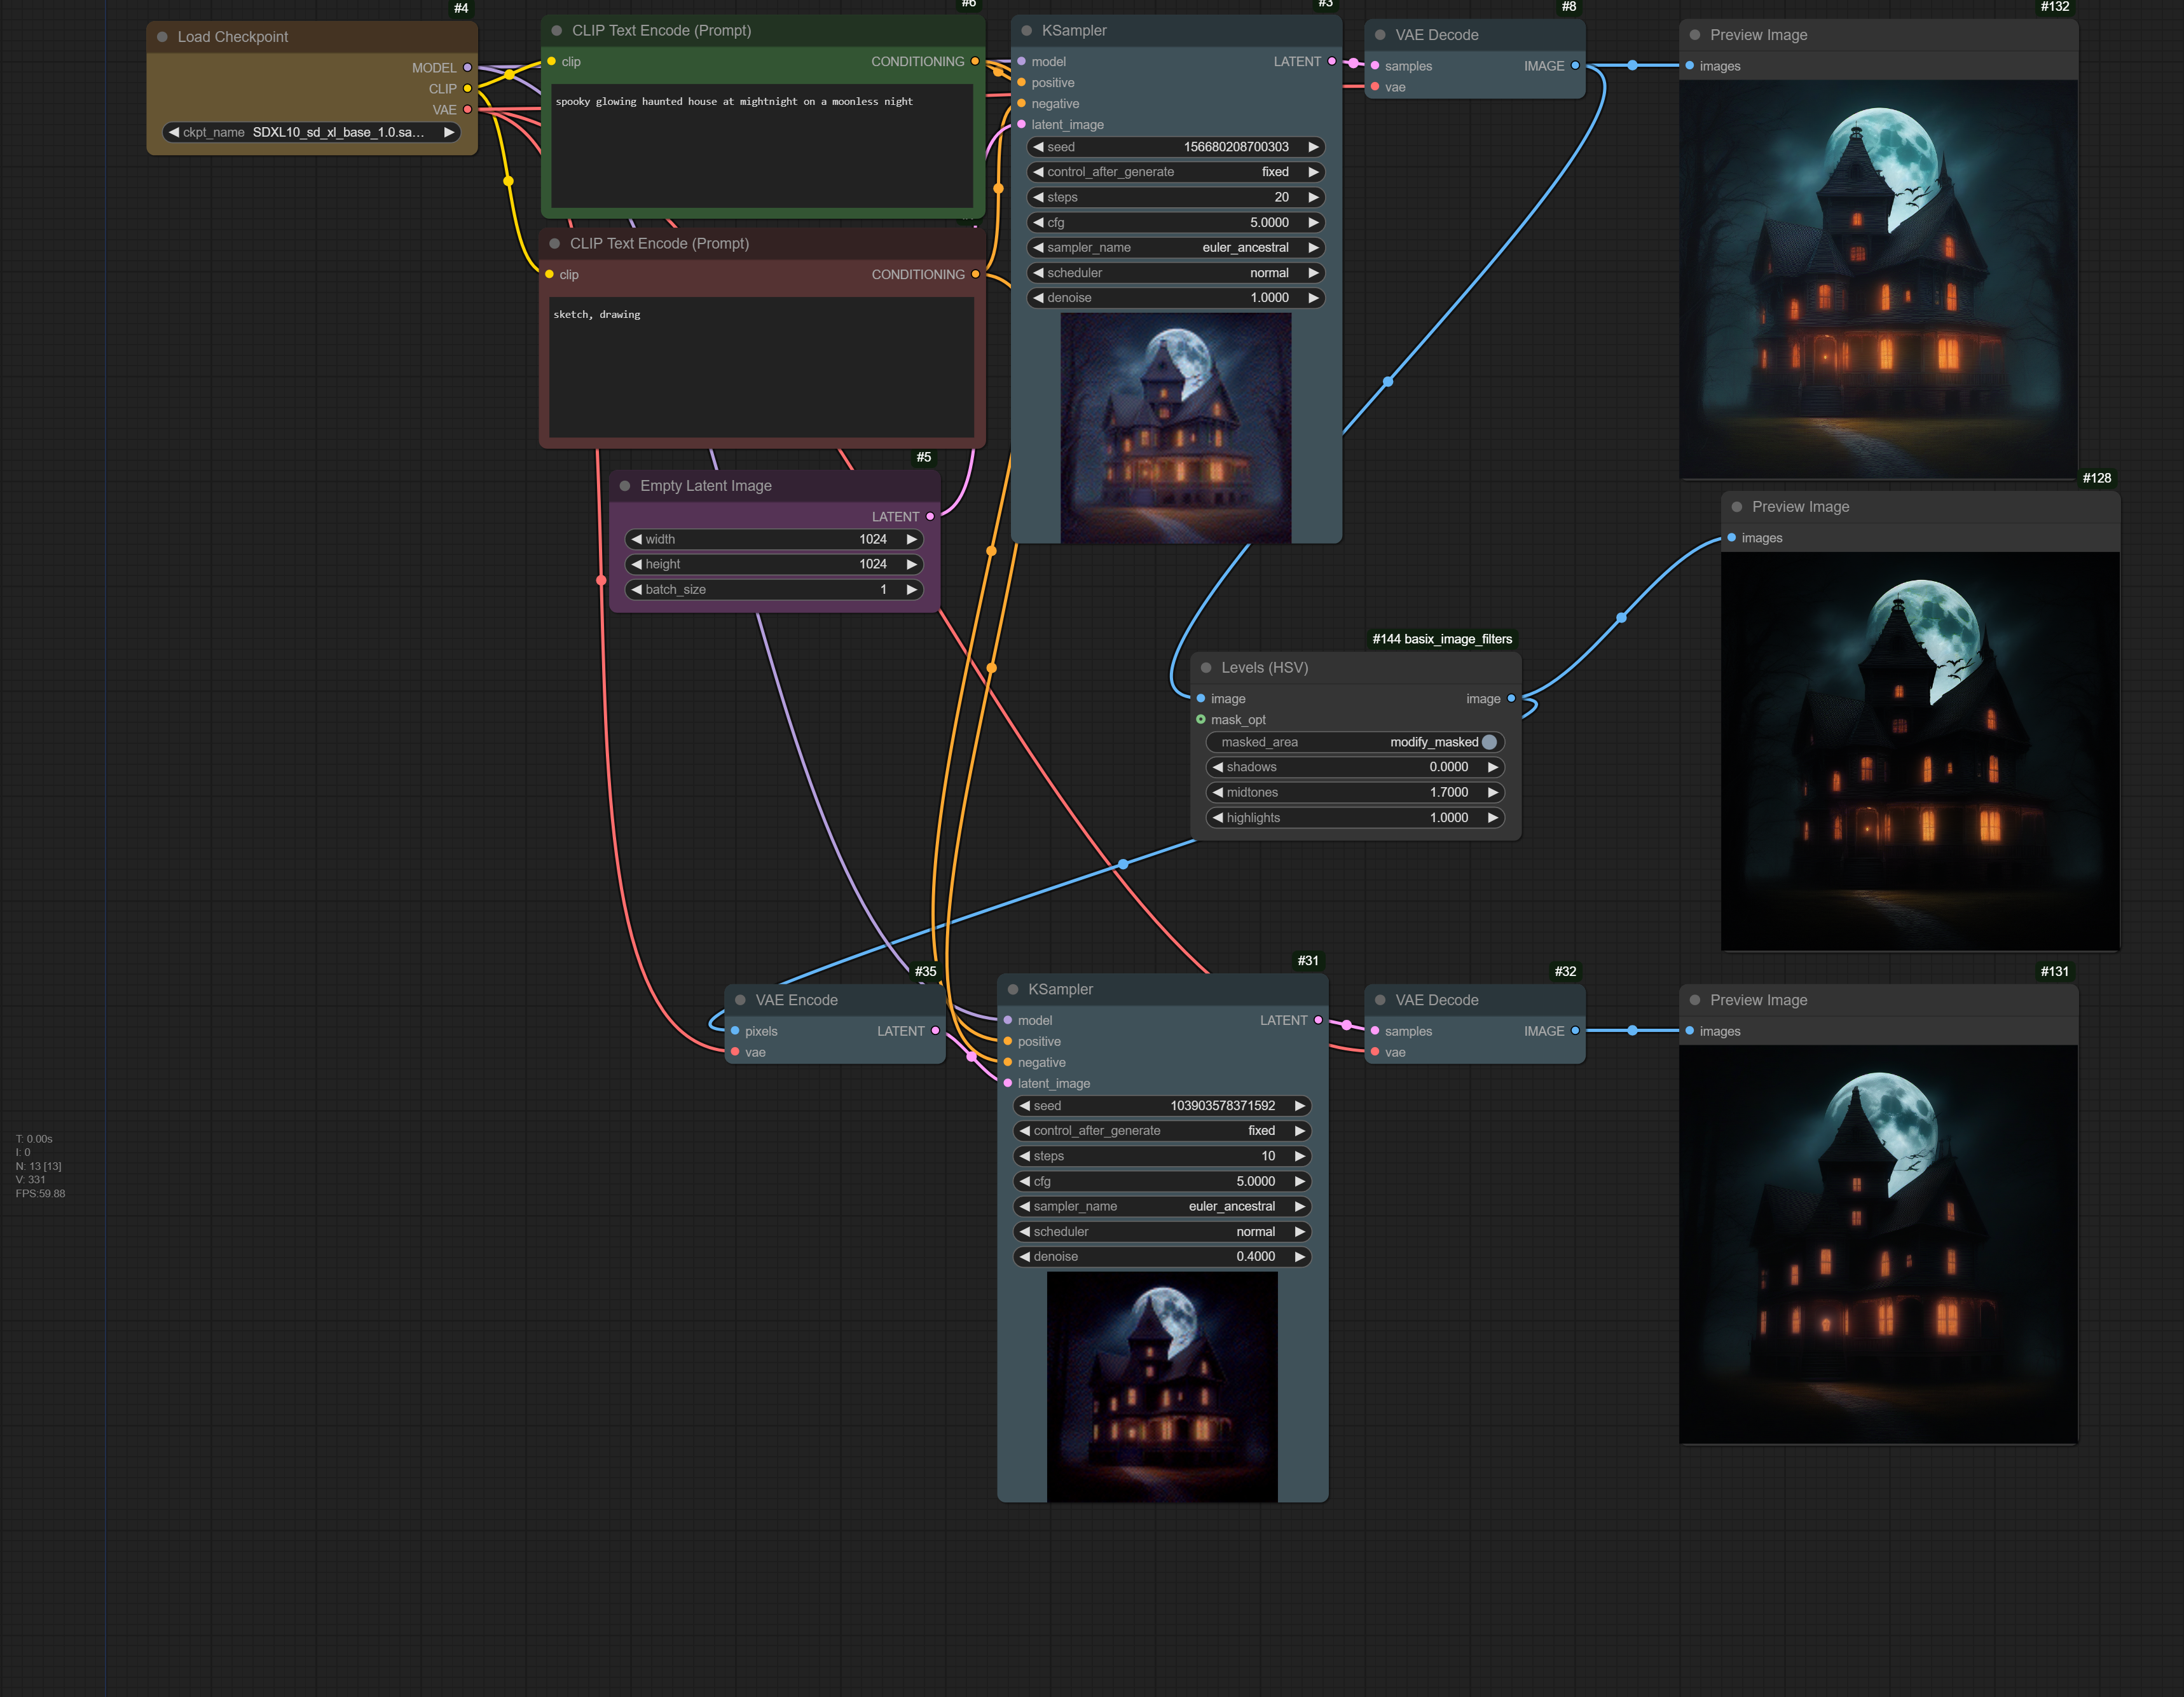Click the #144 basix_image_filters badge
Viewport: 2184px width, 1697px height.
click(1442, 639)
